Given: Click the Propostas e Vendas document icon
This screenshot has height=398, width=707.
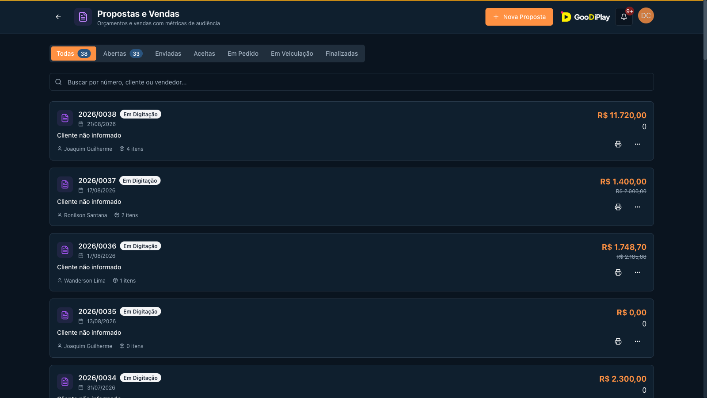Looking at the screenshot, I should [83, 17].
